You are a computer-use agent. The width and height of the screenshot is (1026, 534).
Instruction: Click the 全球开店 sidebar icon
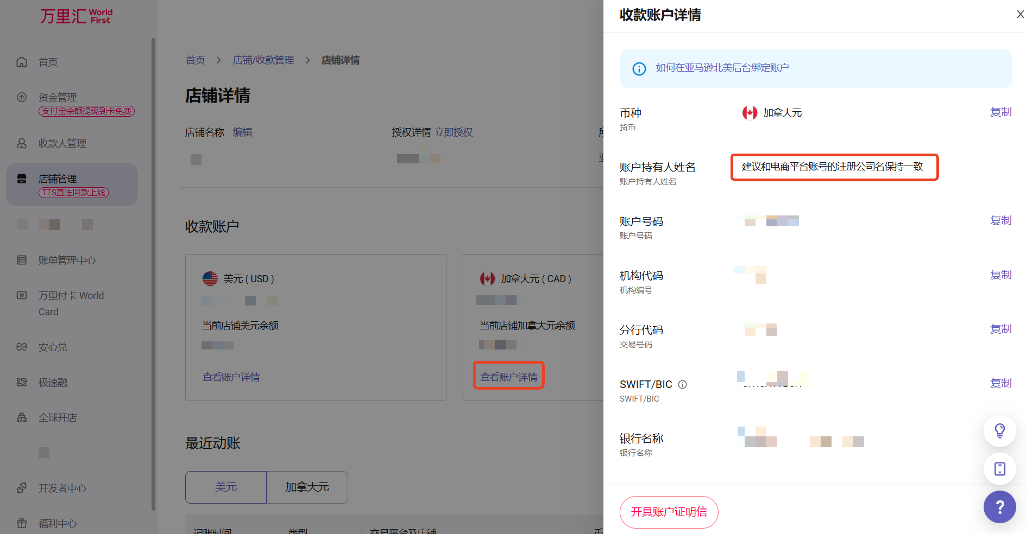[x=22, y=417]
